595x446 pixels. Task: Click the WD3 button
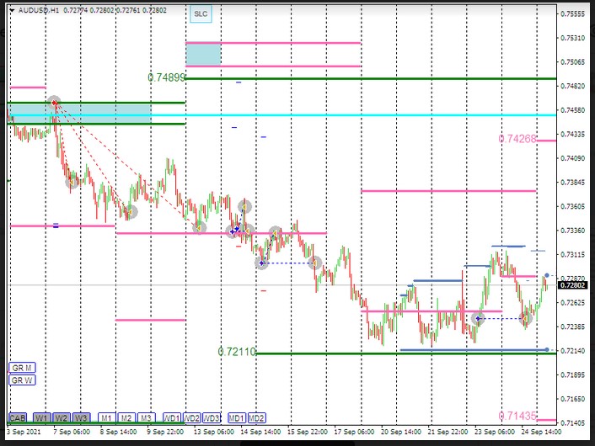(x=212, y=417)
